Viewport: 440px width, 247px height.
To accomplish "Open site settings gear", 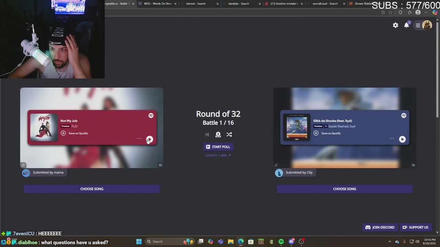I will click(396, 25).
